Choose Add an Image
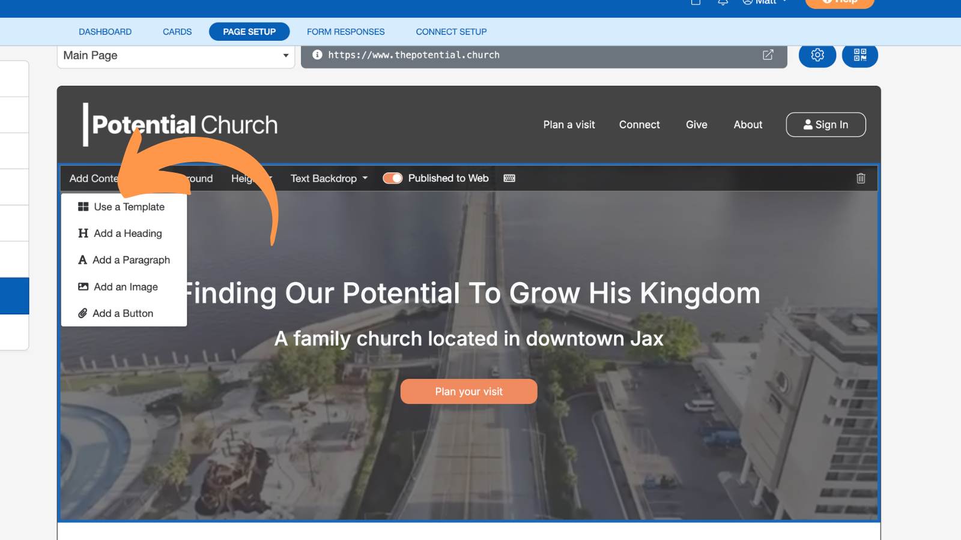The height and width of the screenshot is (540, 961). 124,287
